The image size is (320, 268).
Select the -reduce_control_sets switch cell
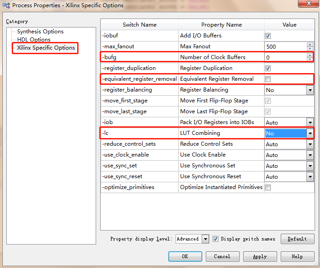click(139, 144)
